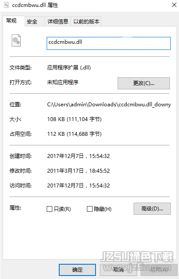Click the large gear file type icon
Screen dimensions: 179x279
click(16, 40)
